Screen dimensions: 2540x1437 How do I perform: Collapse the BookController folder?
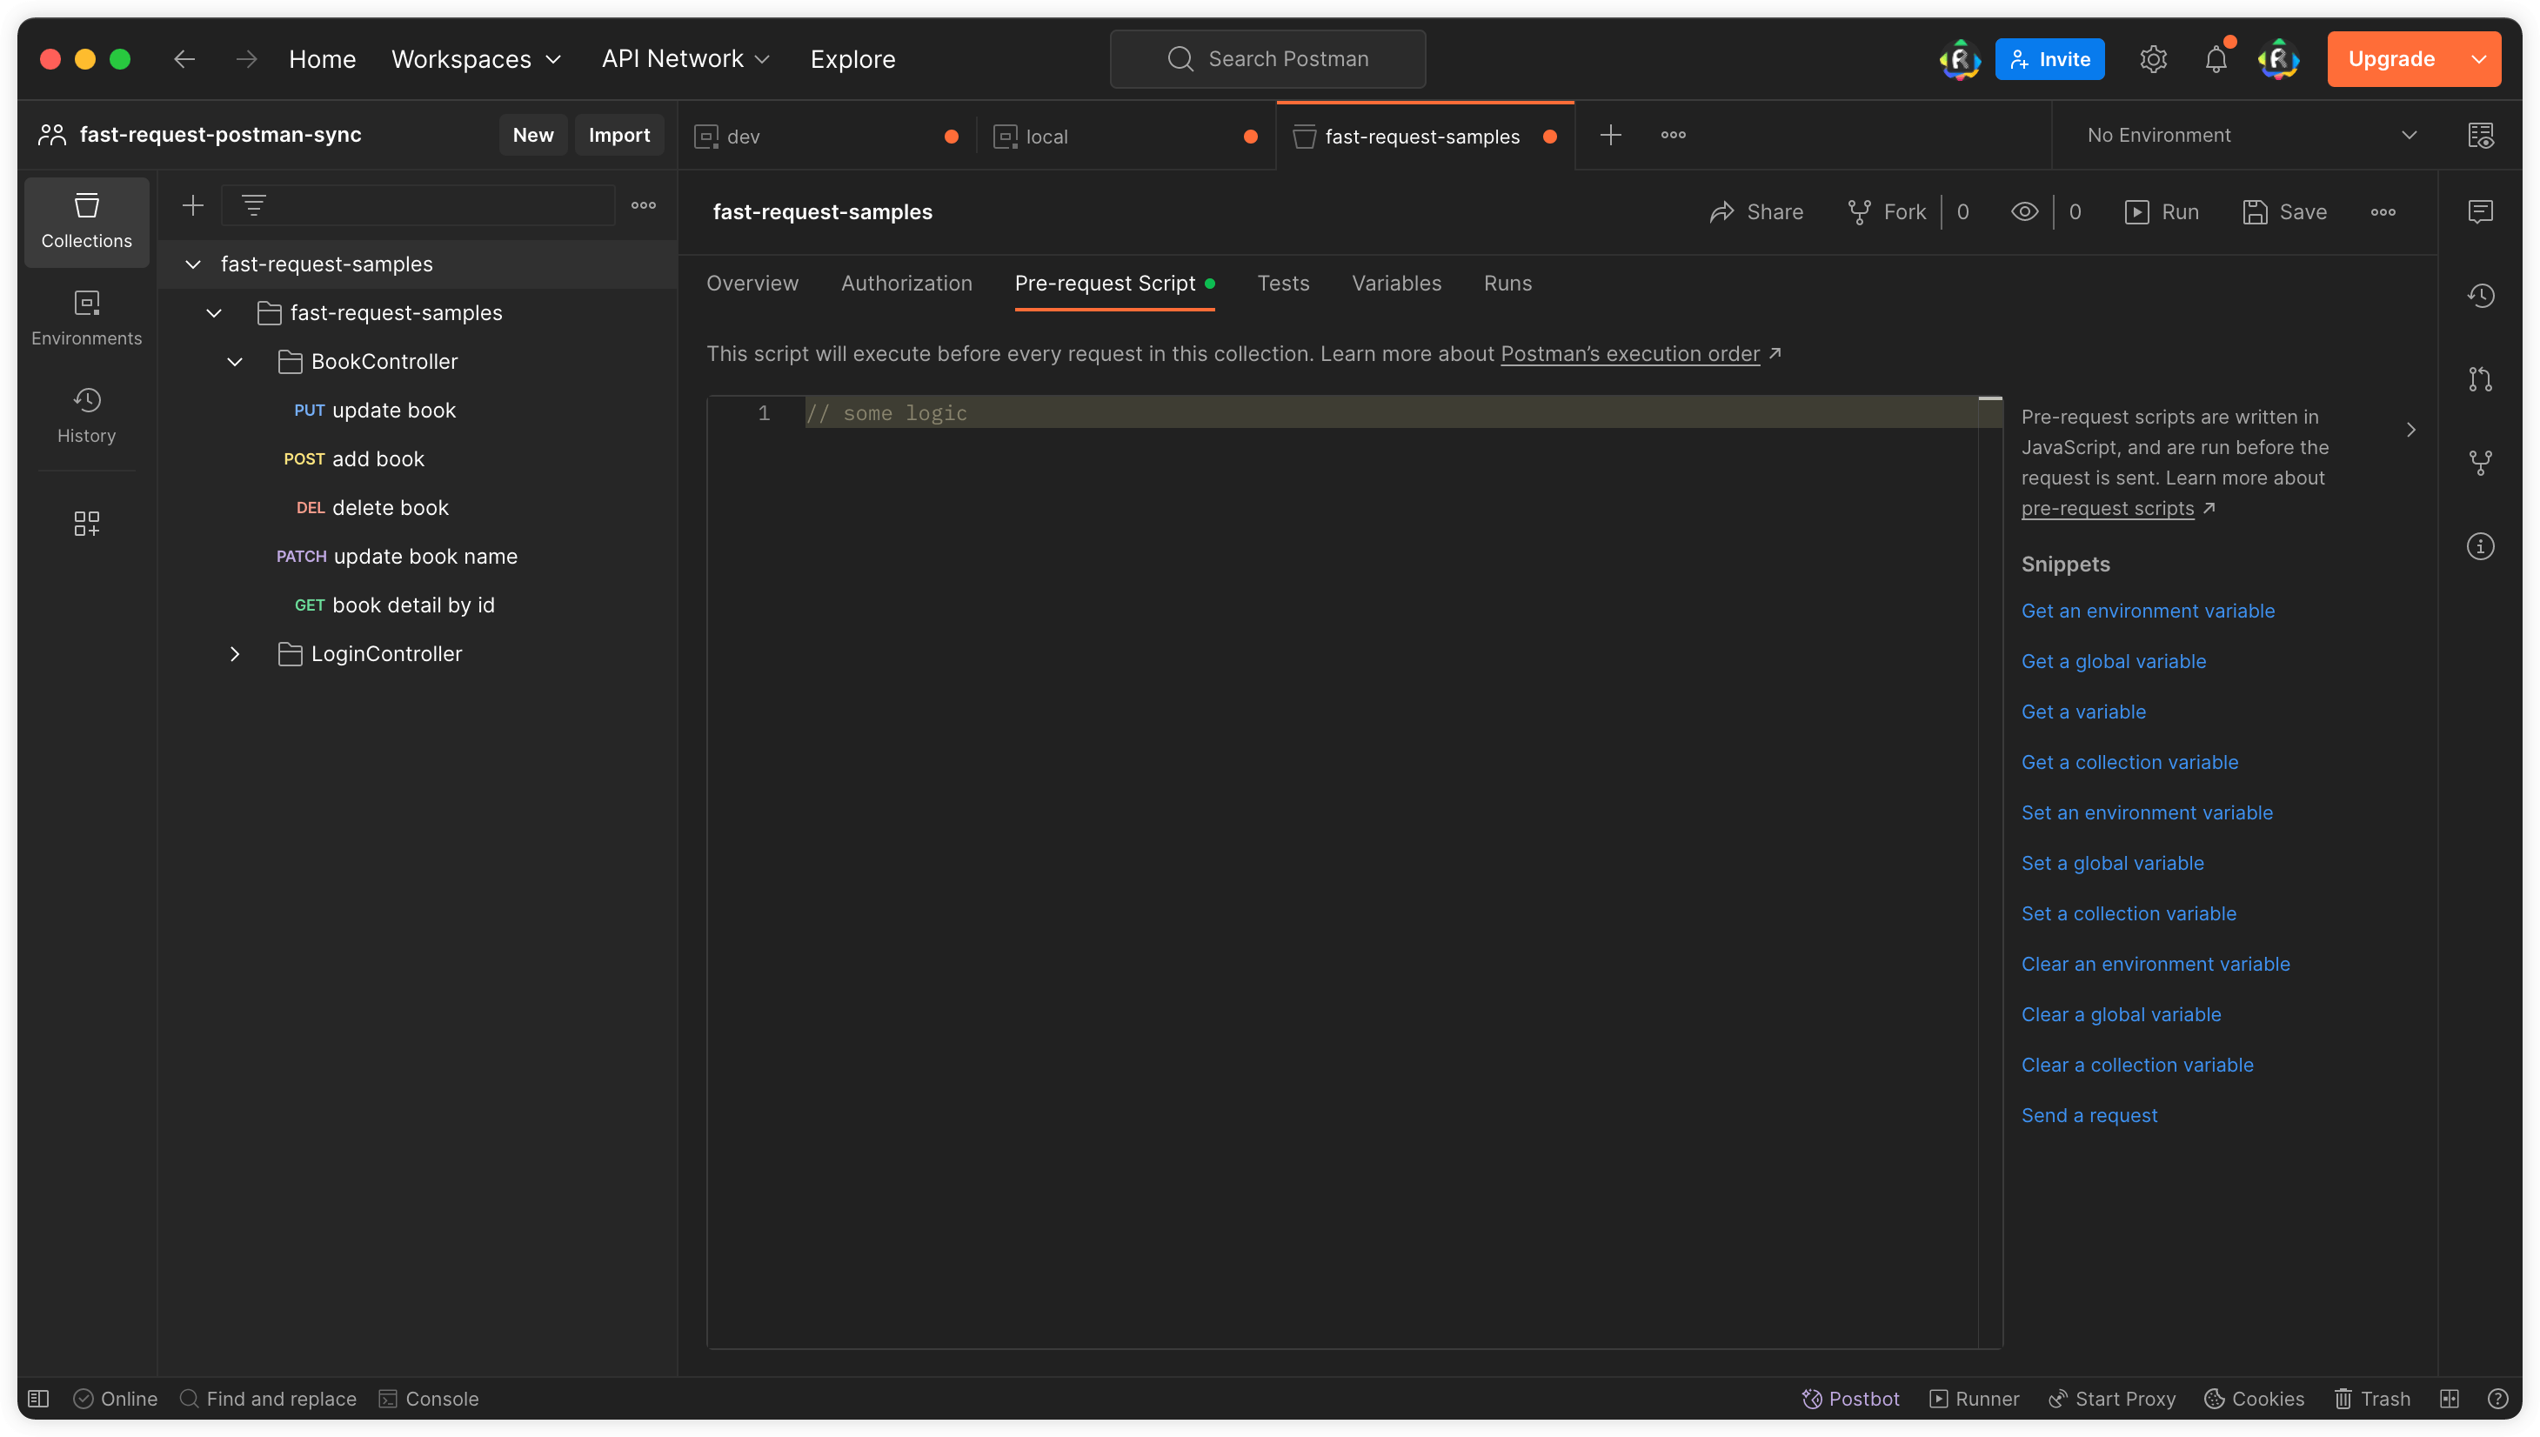[235, 362]
